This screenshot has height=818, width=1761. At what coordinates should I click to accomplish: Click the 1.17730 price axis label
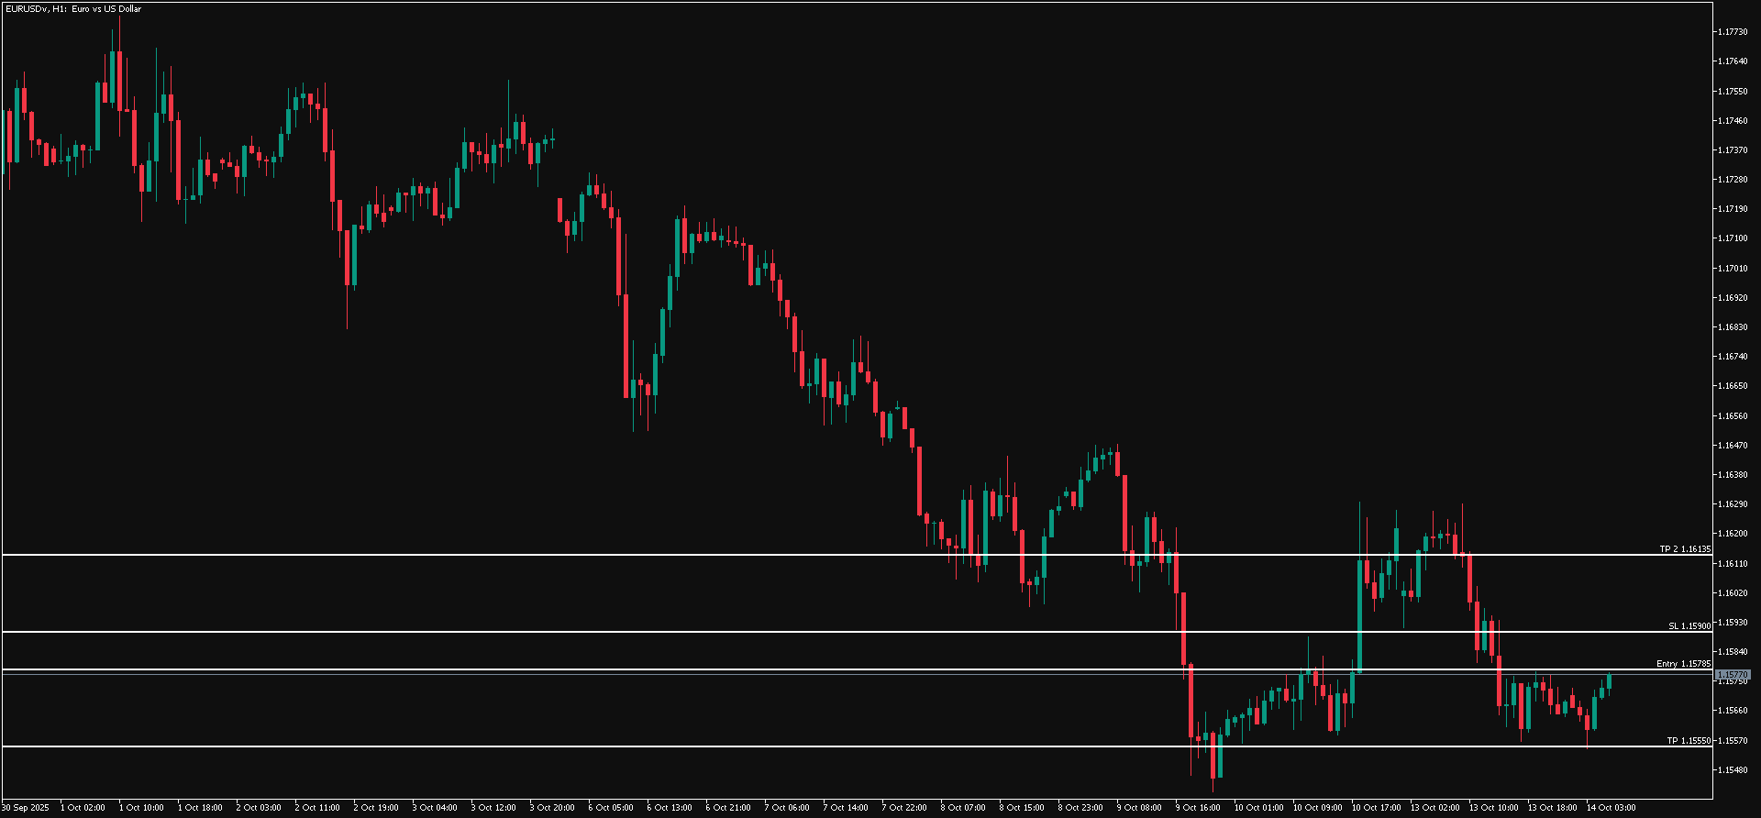1732,32
